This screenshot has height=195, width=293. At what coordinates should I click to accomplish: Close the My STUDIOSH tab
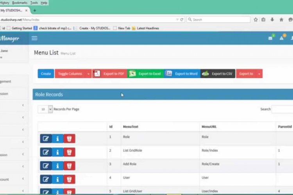tap(26, 11)
